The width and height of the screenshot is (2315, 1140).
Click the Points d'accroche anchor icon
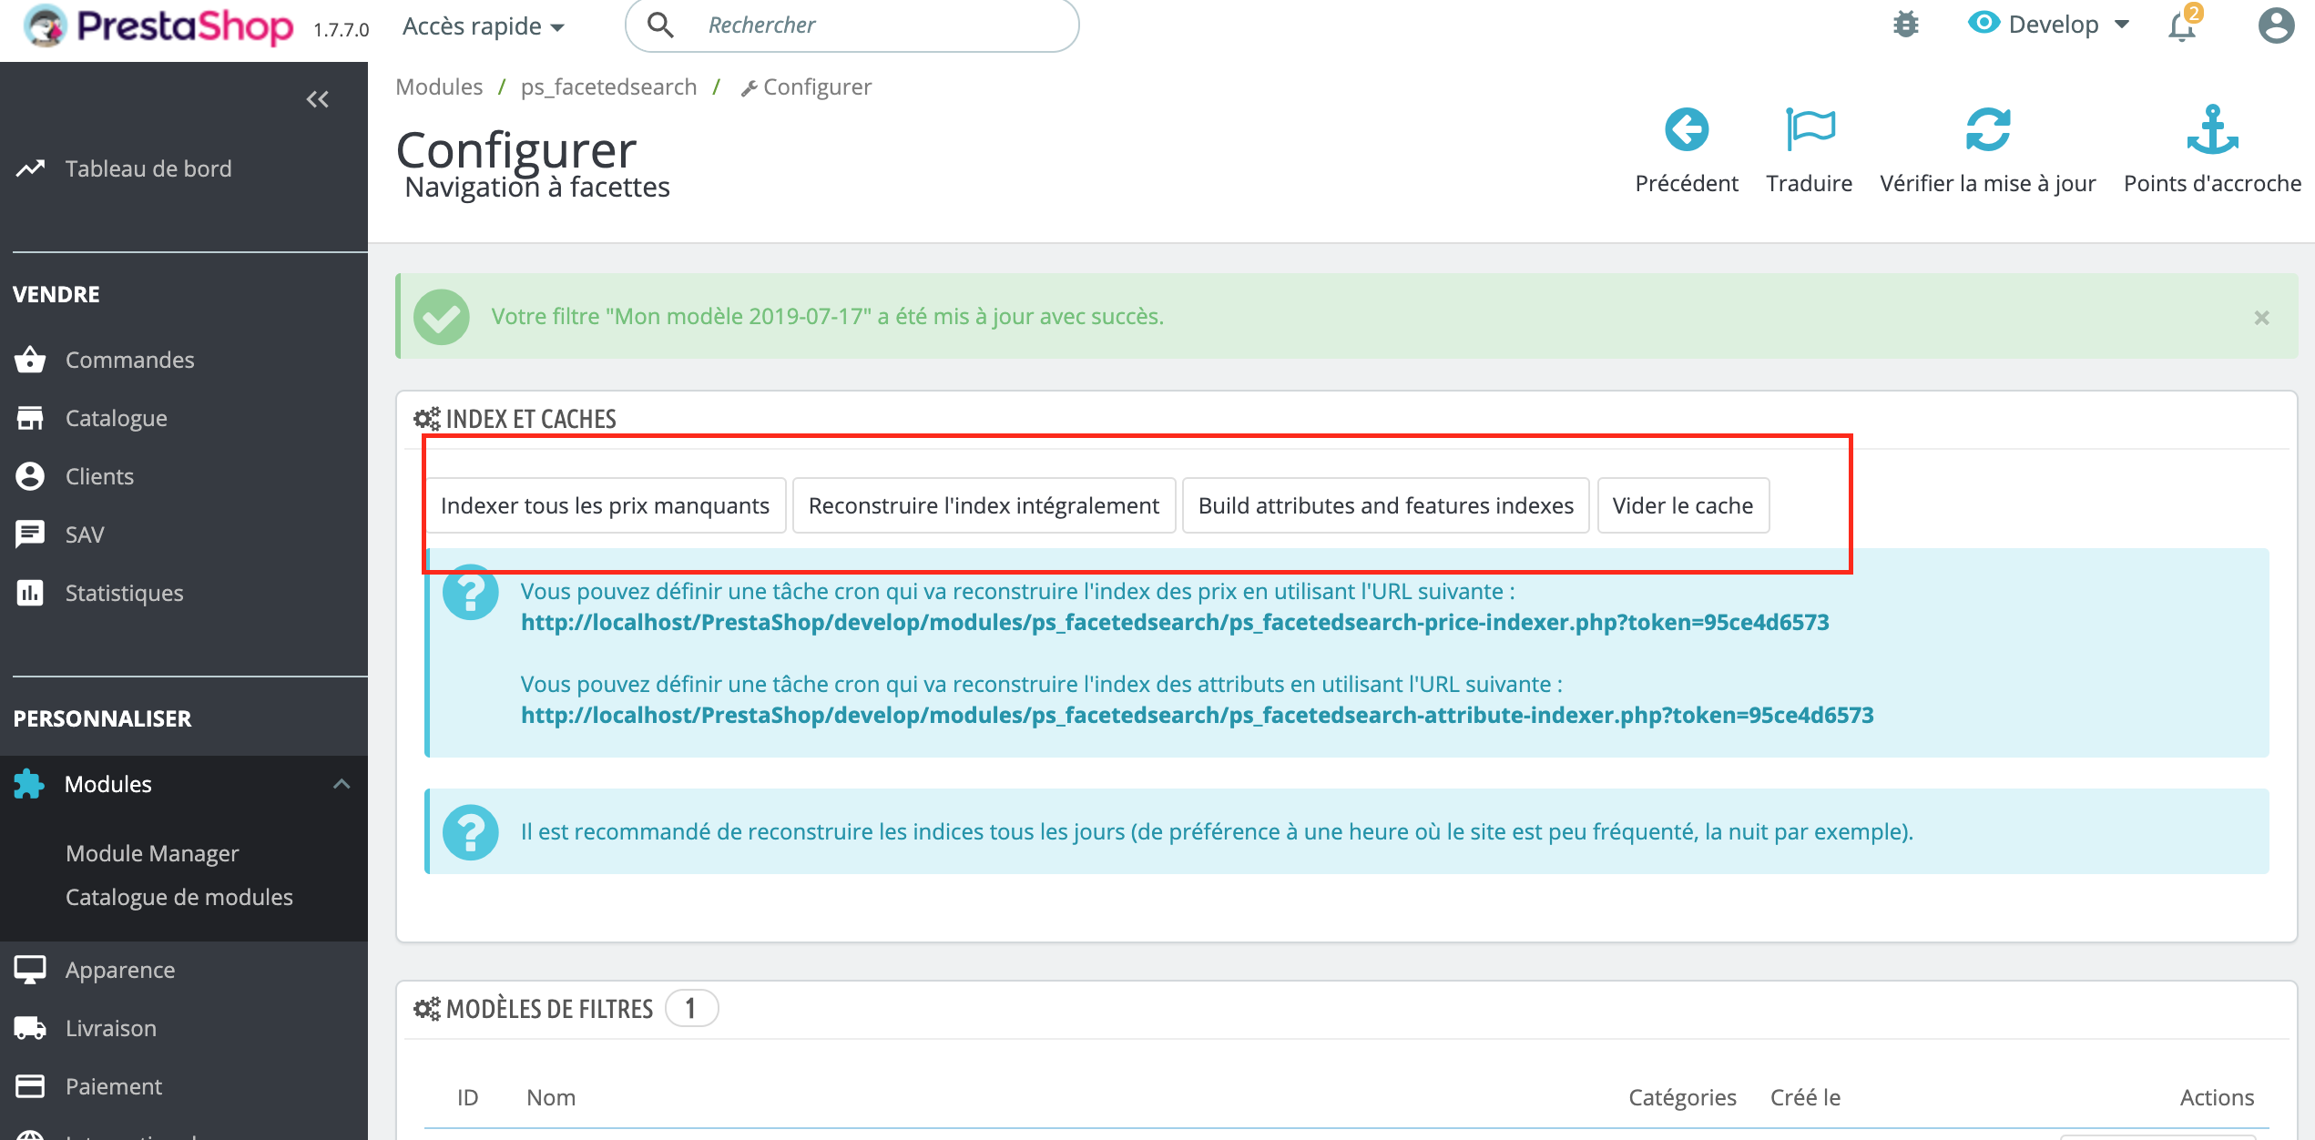(x=2211, y=130)
